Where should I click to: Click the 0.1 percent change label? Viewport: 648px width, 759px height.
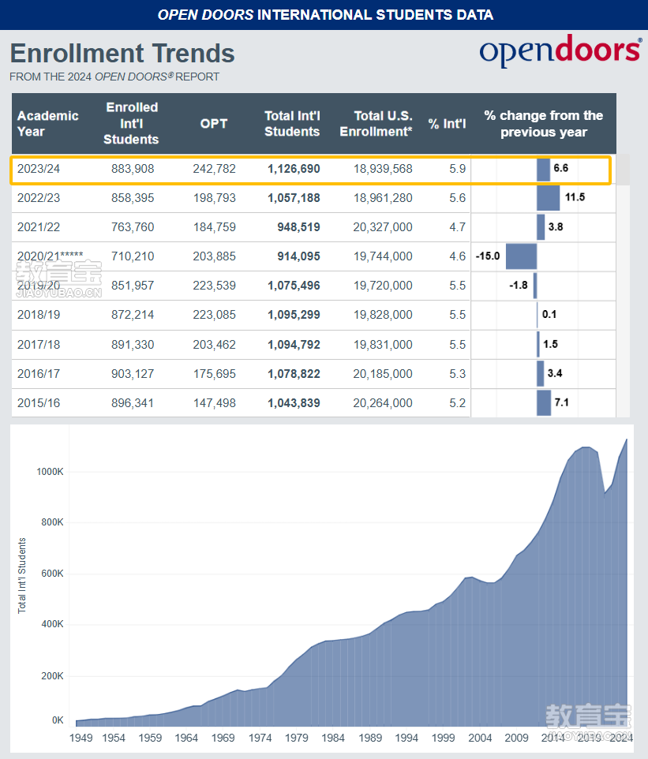(x=549, y=314)
